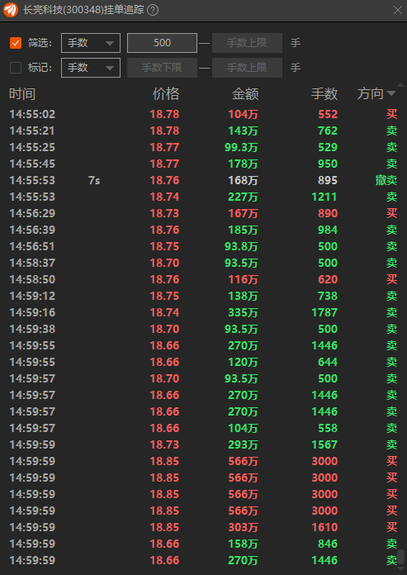Viewport: 407px width, 575px height.
Task: Select the 14:59:16 row with 1787 手
Action: click(x=203, y=312)
